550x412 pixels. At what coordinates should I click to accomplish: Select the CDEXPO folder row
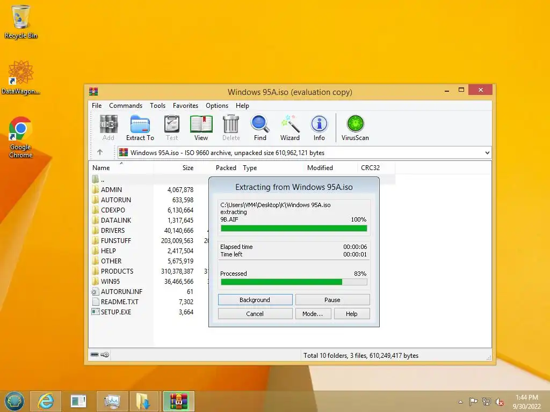pyautogui.click(x=149, y=210)
